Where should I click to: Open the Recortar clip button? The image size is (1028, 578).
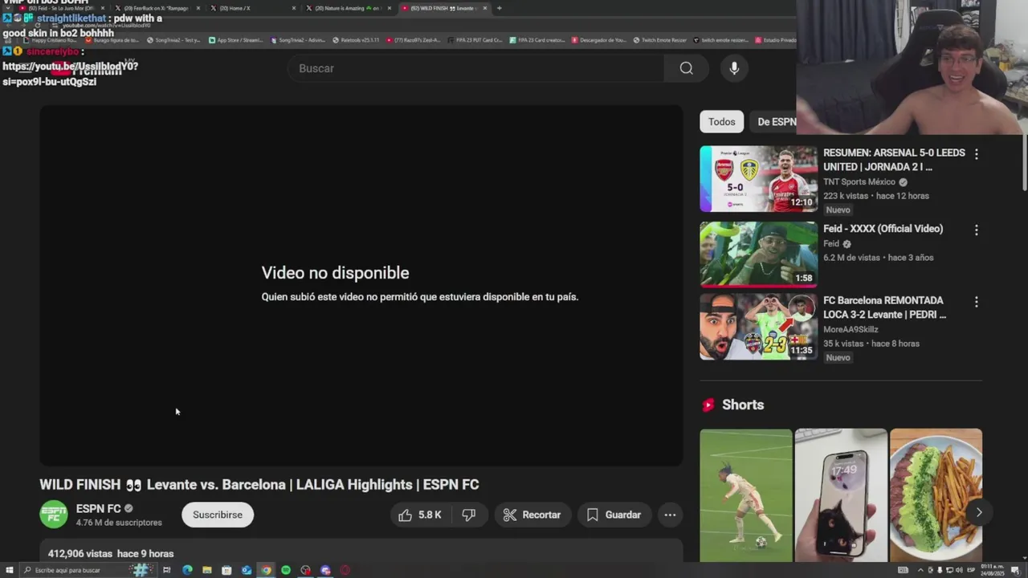click(x=532, y=515)
